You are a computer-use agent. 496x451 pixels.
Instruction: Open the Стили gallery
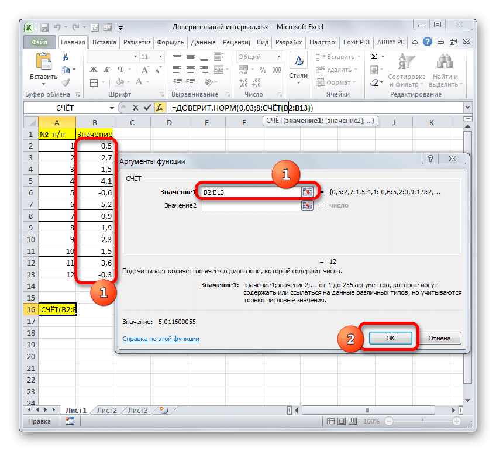click(x=298, y=69)
